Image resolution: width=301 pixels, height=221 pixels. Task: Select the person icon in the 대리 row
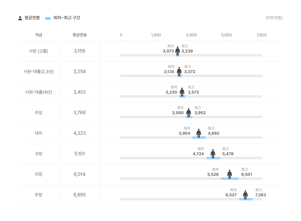pos(199,133)
